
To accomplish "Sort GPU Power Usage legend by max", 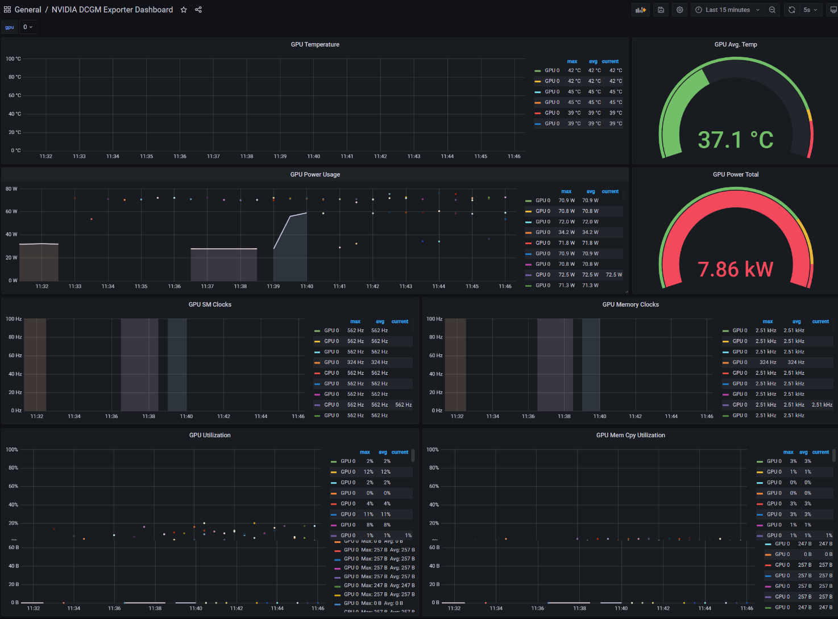I will pos(566,191).
